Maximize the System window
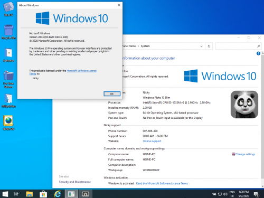 (249, 37)
